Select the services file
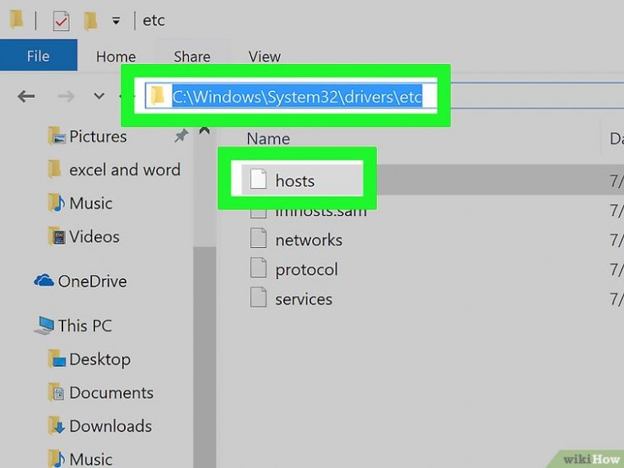Viewport: 624px width, 468px height. click(304, 299)
